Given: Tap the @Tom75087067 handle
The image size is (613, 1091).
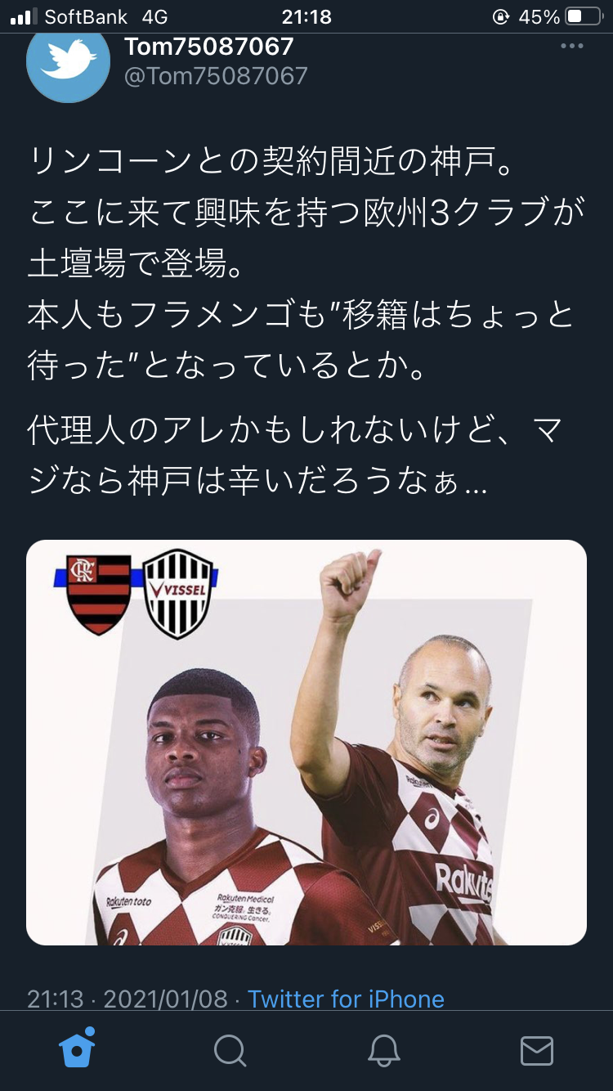Looking at the screenshot, I should point(216,76).
